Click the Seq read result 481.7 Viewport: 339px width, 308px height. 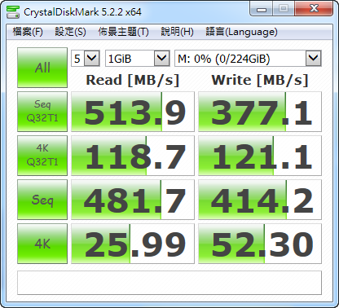tap(133, 200)
